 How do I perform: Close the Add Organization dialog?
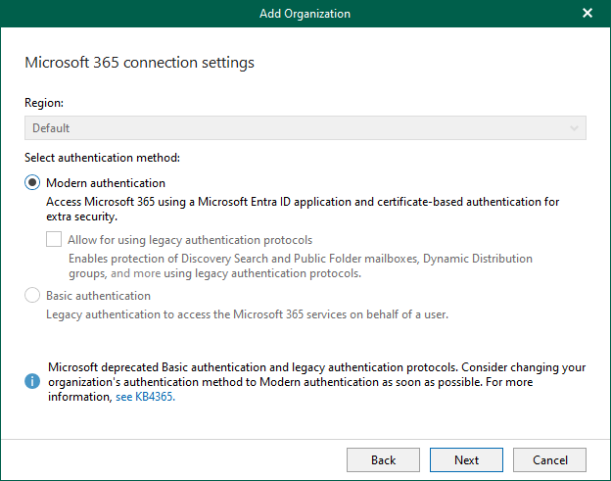587,14
